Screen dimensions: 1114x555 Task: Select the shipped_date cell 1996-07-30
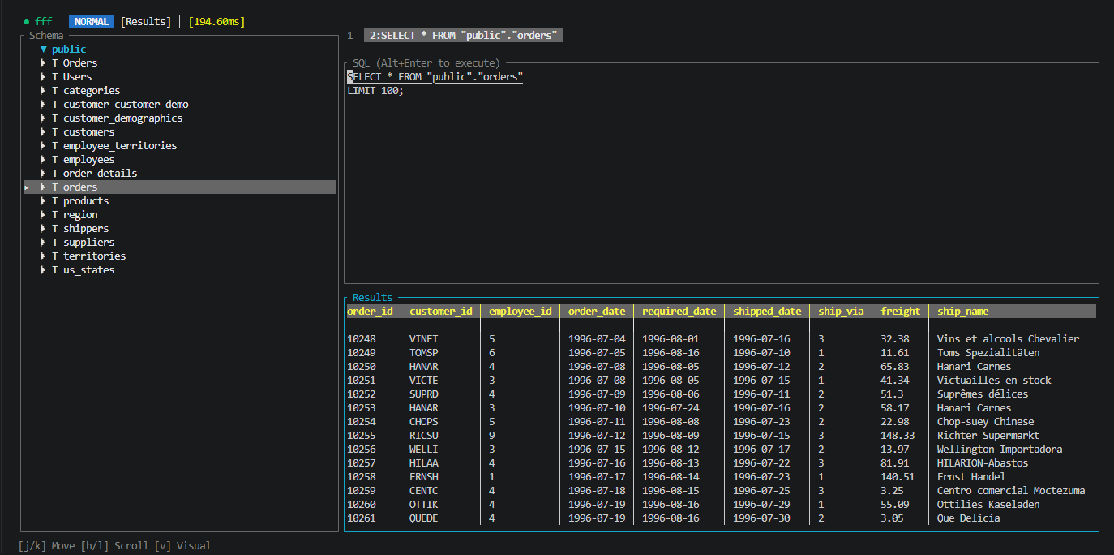click(x=761, y=518)
